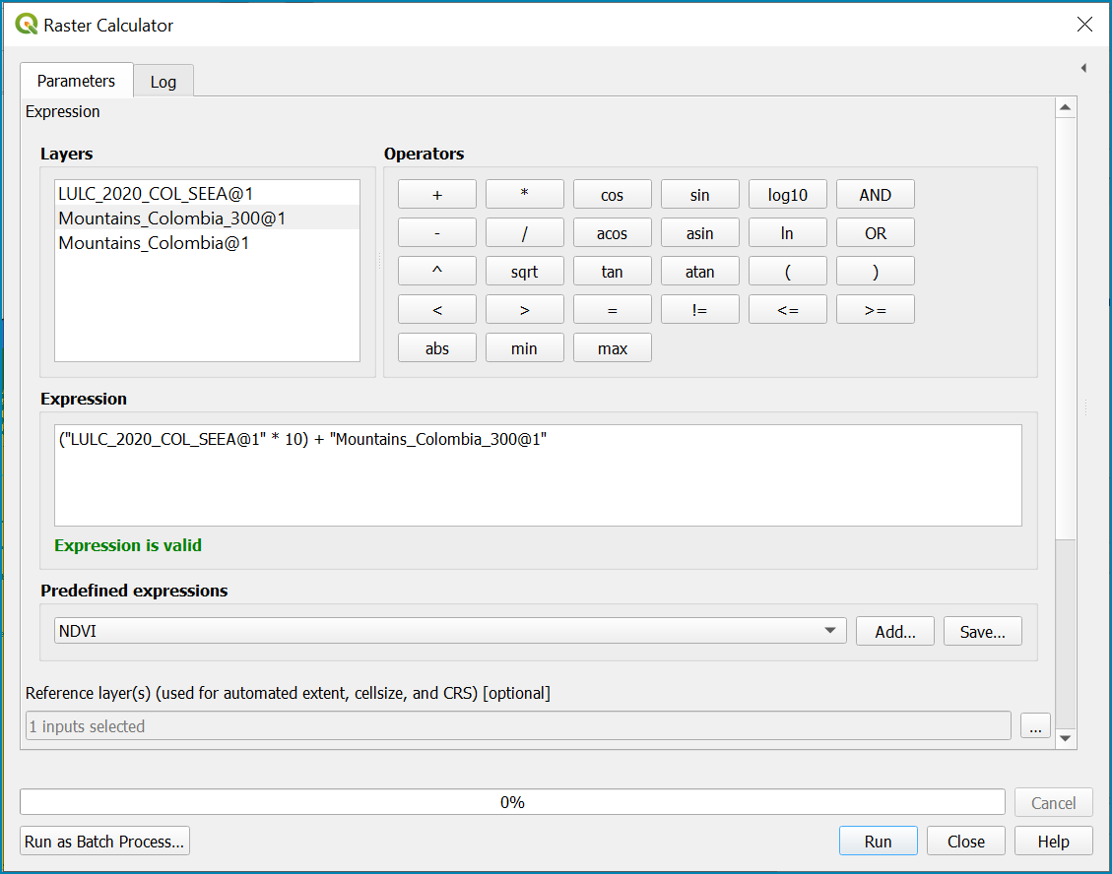Select Mountains_Colombia_300@1 layer in list
The width and height of the screenshot is (1112, 874).
[207, 218]
